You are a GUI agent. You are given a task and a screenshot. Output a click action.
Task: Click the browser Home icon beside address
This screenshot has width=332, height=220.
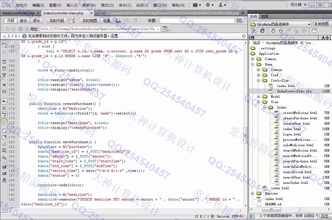point(27,29)
